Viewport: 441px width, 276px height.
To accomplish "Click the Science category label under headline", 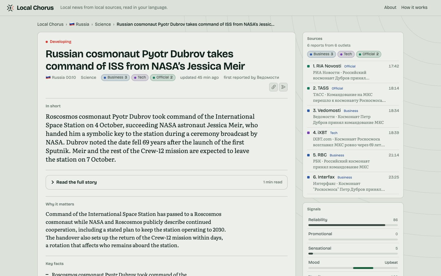I will pos(89,78).
